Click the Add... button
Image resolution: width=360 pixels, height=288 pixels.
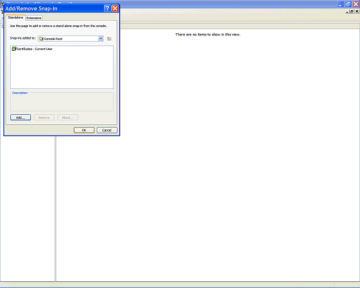(20, 118)
